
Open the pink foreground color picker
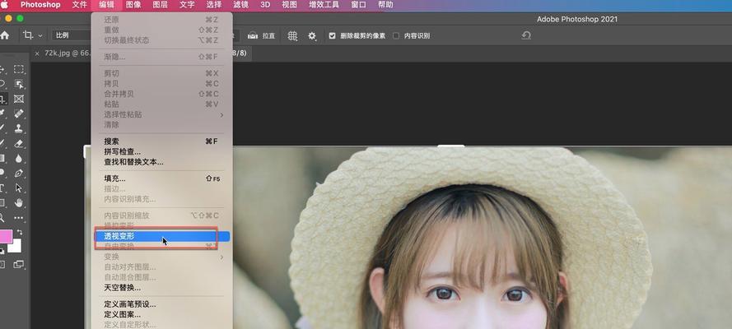6,236
